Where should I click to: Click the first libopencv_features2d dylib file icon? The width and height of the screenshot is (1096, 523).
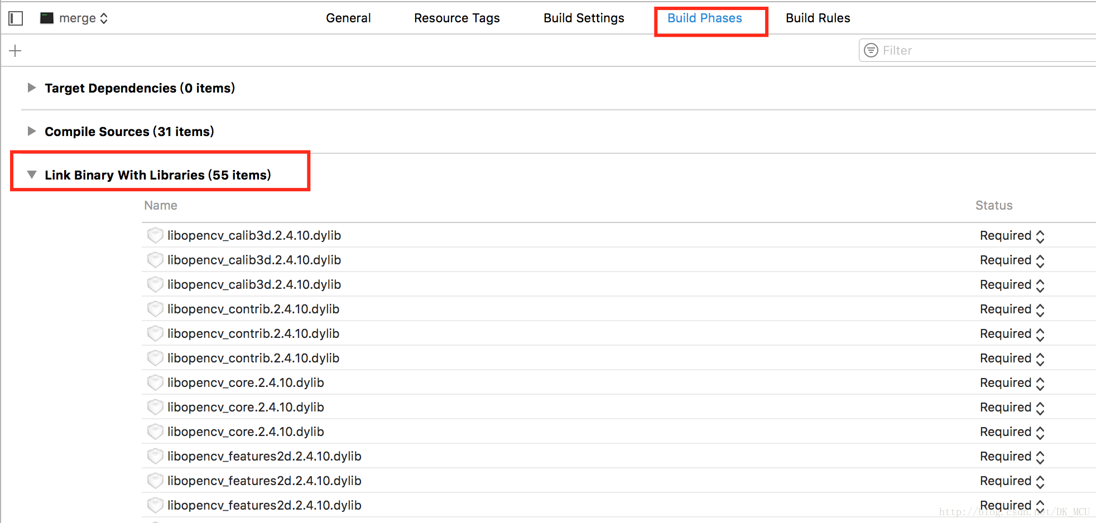pyautogui.click(x=155, y=456)
